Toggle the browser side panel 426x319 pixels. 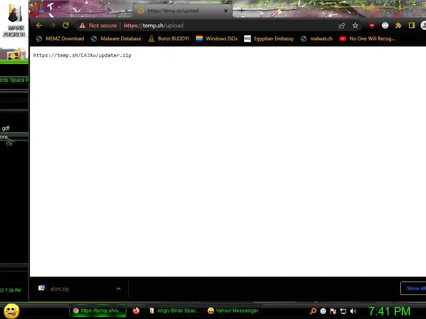411,25
